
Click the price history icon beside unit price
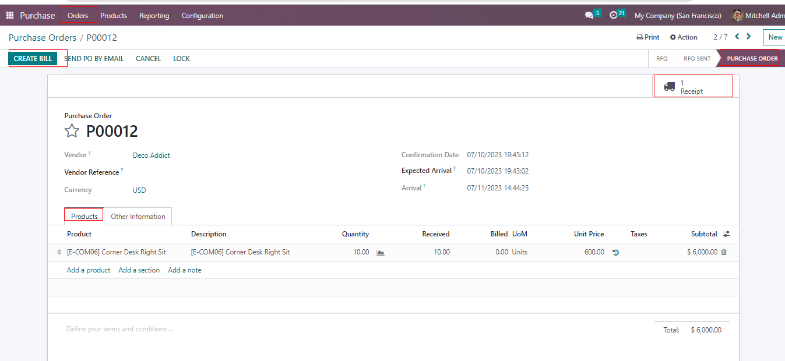tap(615, 253)
